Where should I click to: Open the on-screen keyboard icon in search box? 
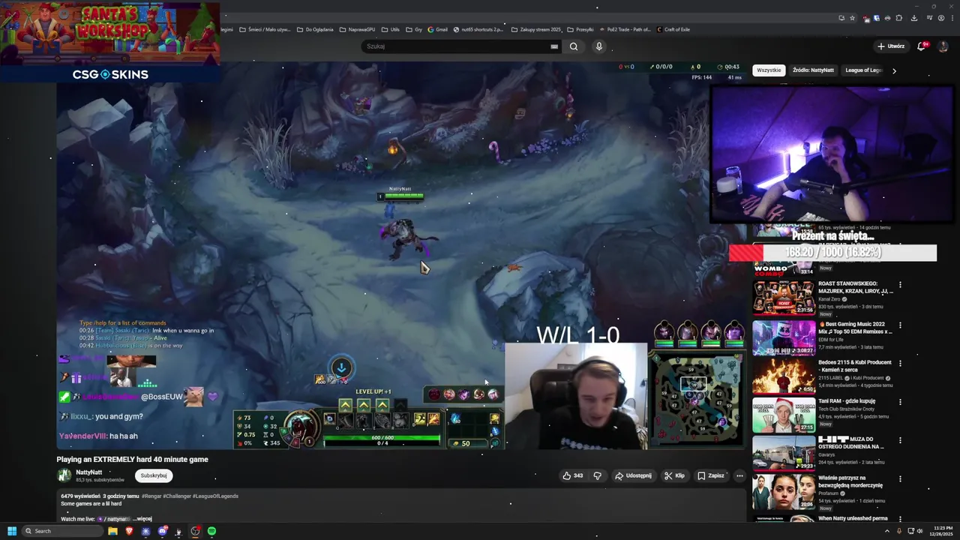coord(554,46)
